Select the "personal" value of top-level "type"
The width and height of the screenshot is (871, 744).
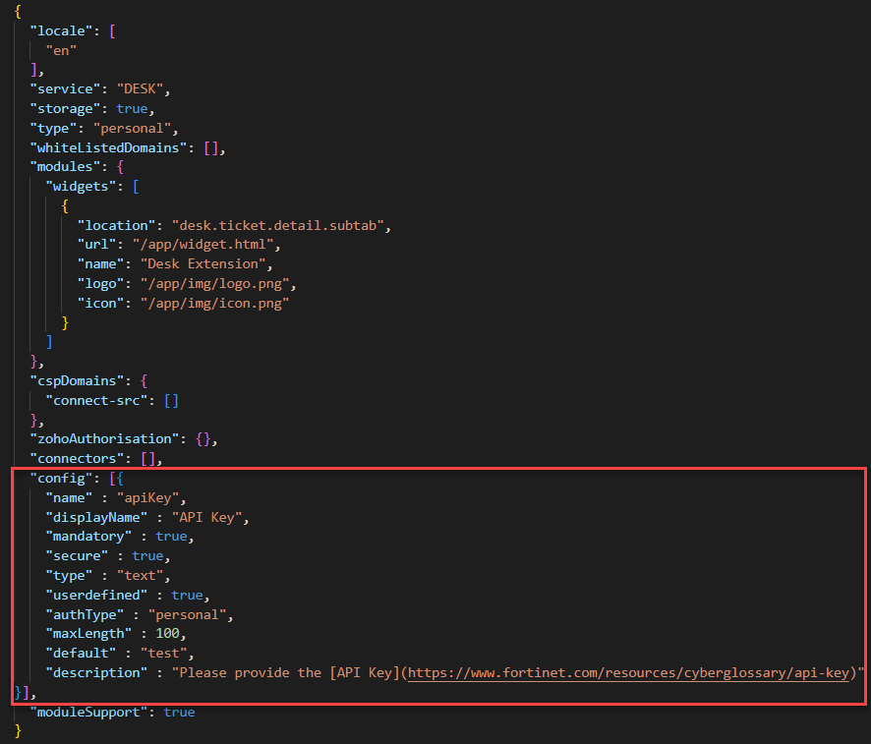tap(132, 128)
